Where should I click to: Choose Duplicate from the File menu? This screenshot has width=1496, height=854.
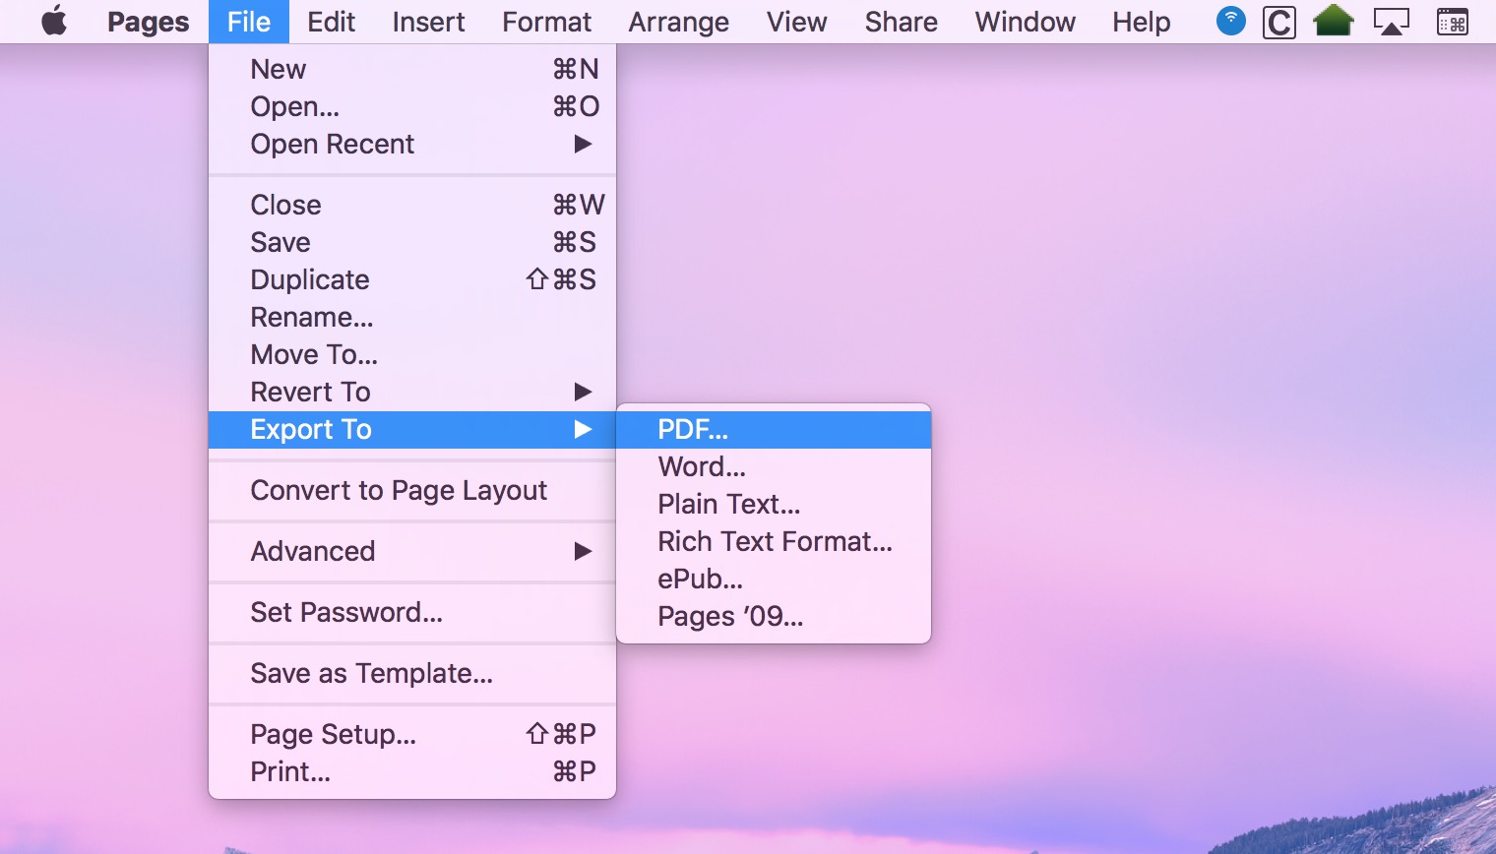412,279
